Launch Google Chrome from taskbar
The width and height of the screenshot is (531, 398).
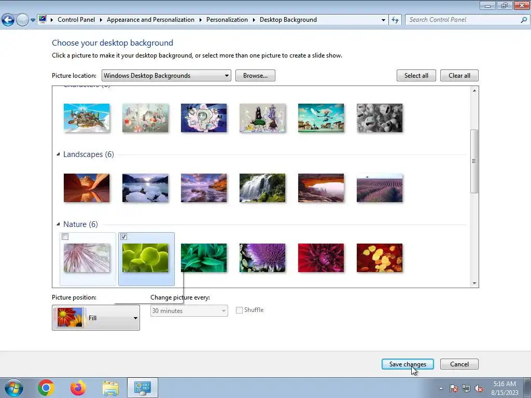click(x=46, y=388)
